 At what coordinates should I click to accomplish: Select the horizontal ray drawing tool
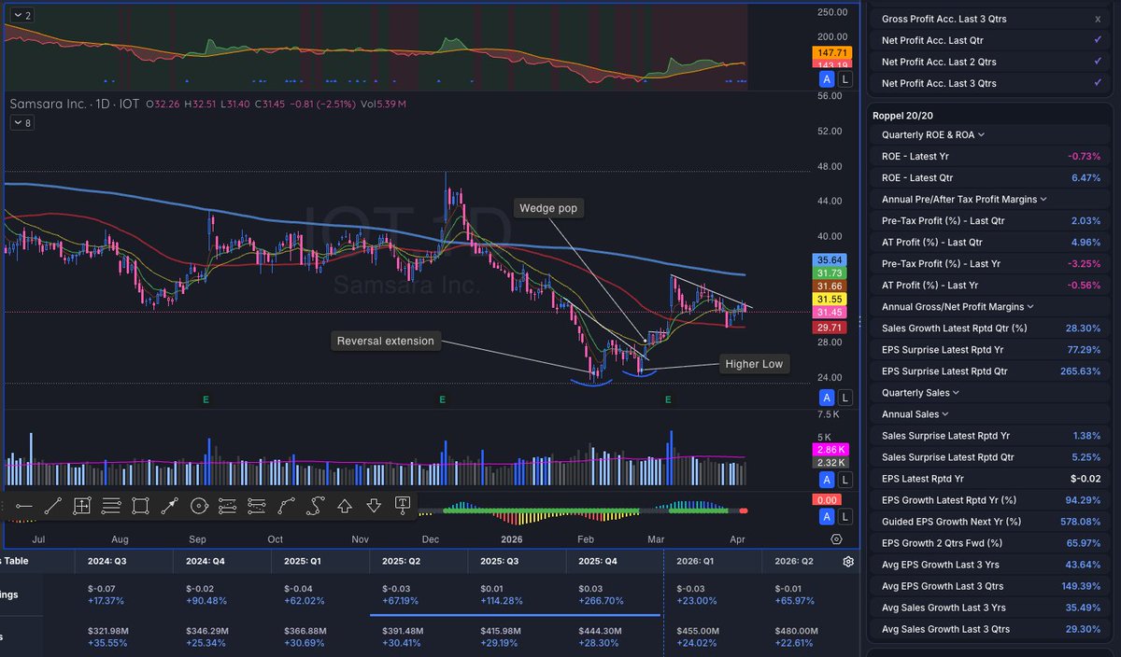coord(22,506)
